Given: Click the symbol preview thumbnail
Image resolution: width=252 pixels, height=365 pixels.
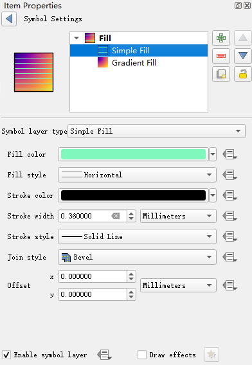Looking at the screenshot, I should tap(34, 72).
